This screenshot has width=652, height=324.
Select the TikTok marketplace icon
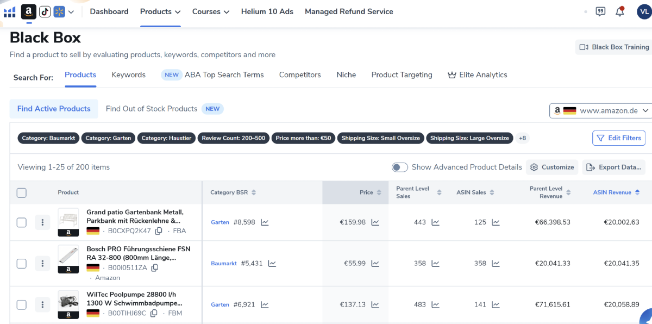pos(45,11)
